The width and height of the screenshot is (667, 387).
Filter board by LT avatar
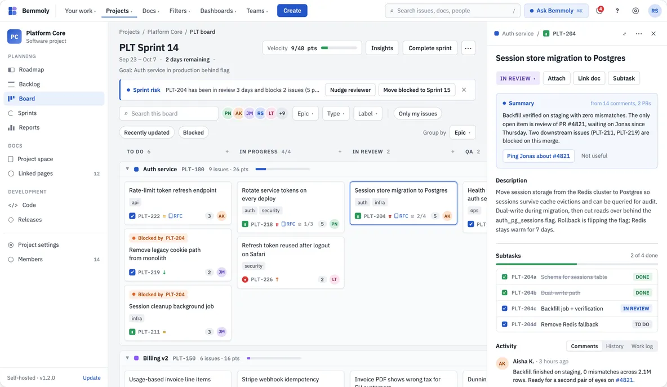271,114
